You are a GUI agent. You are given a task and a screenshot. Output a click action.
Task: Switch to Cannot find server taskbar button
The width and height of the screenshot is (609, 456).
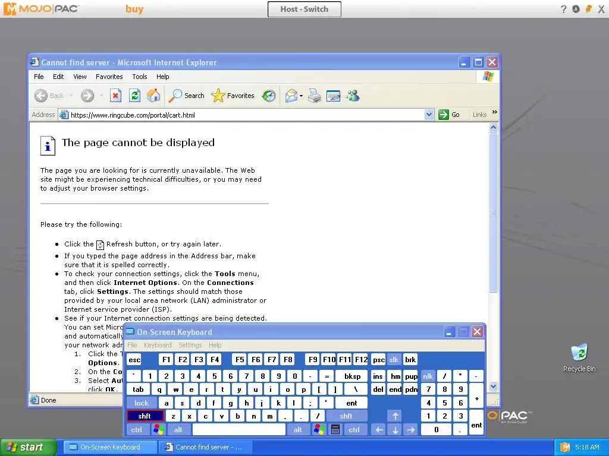tap(205, 447)
